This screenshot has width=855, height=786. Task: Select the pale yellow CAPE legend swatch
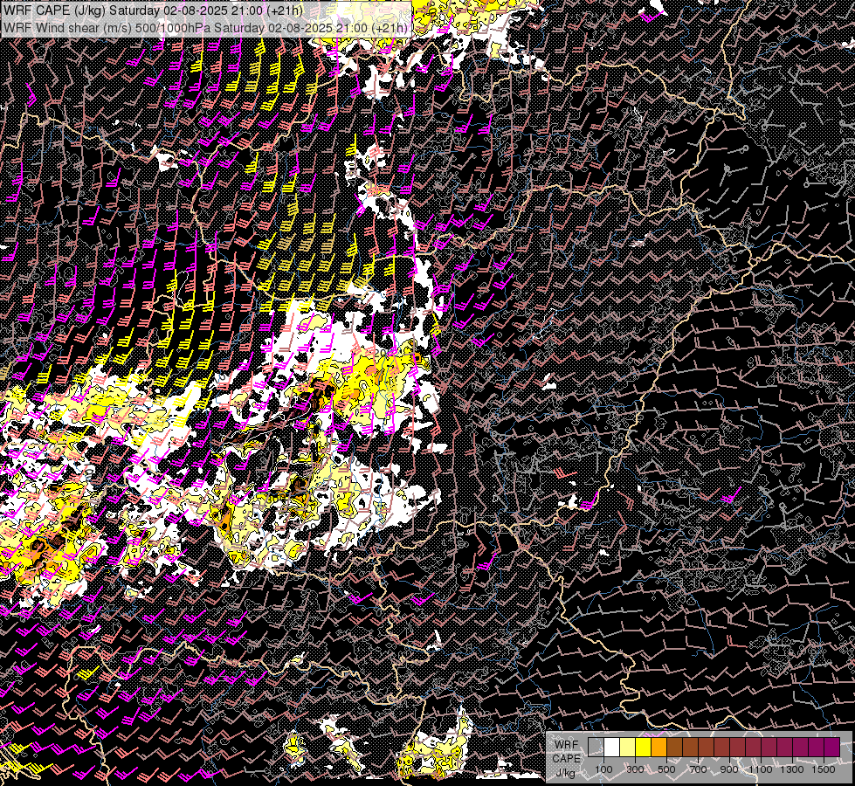pyautogui.click(x=628, y=747)
